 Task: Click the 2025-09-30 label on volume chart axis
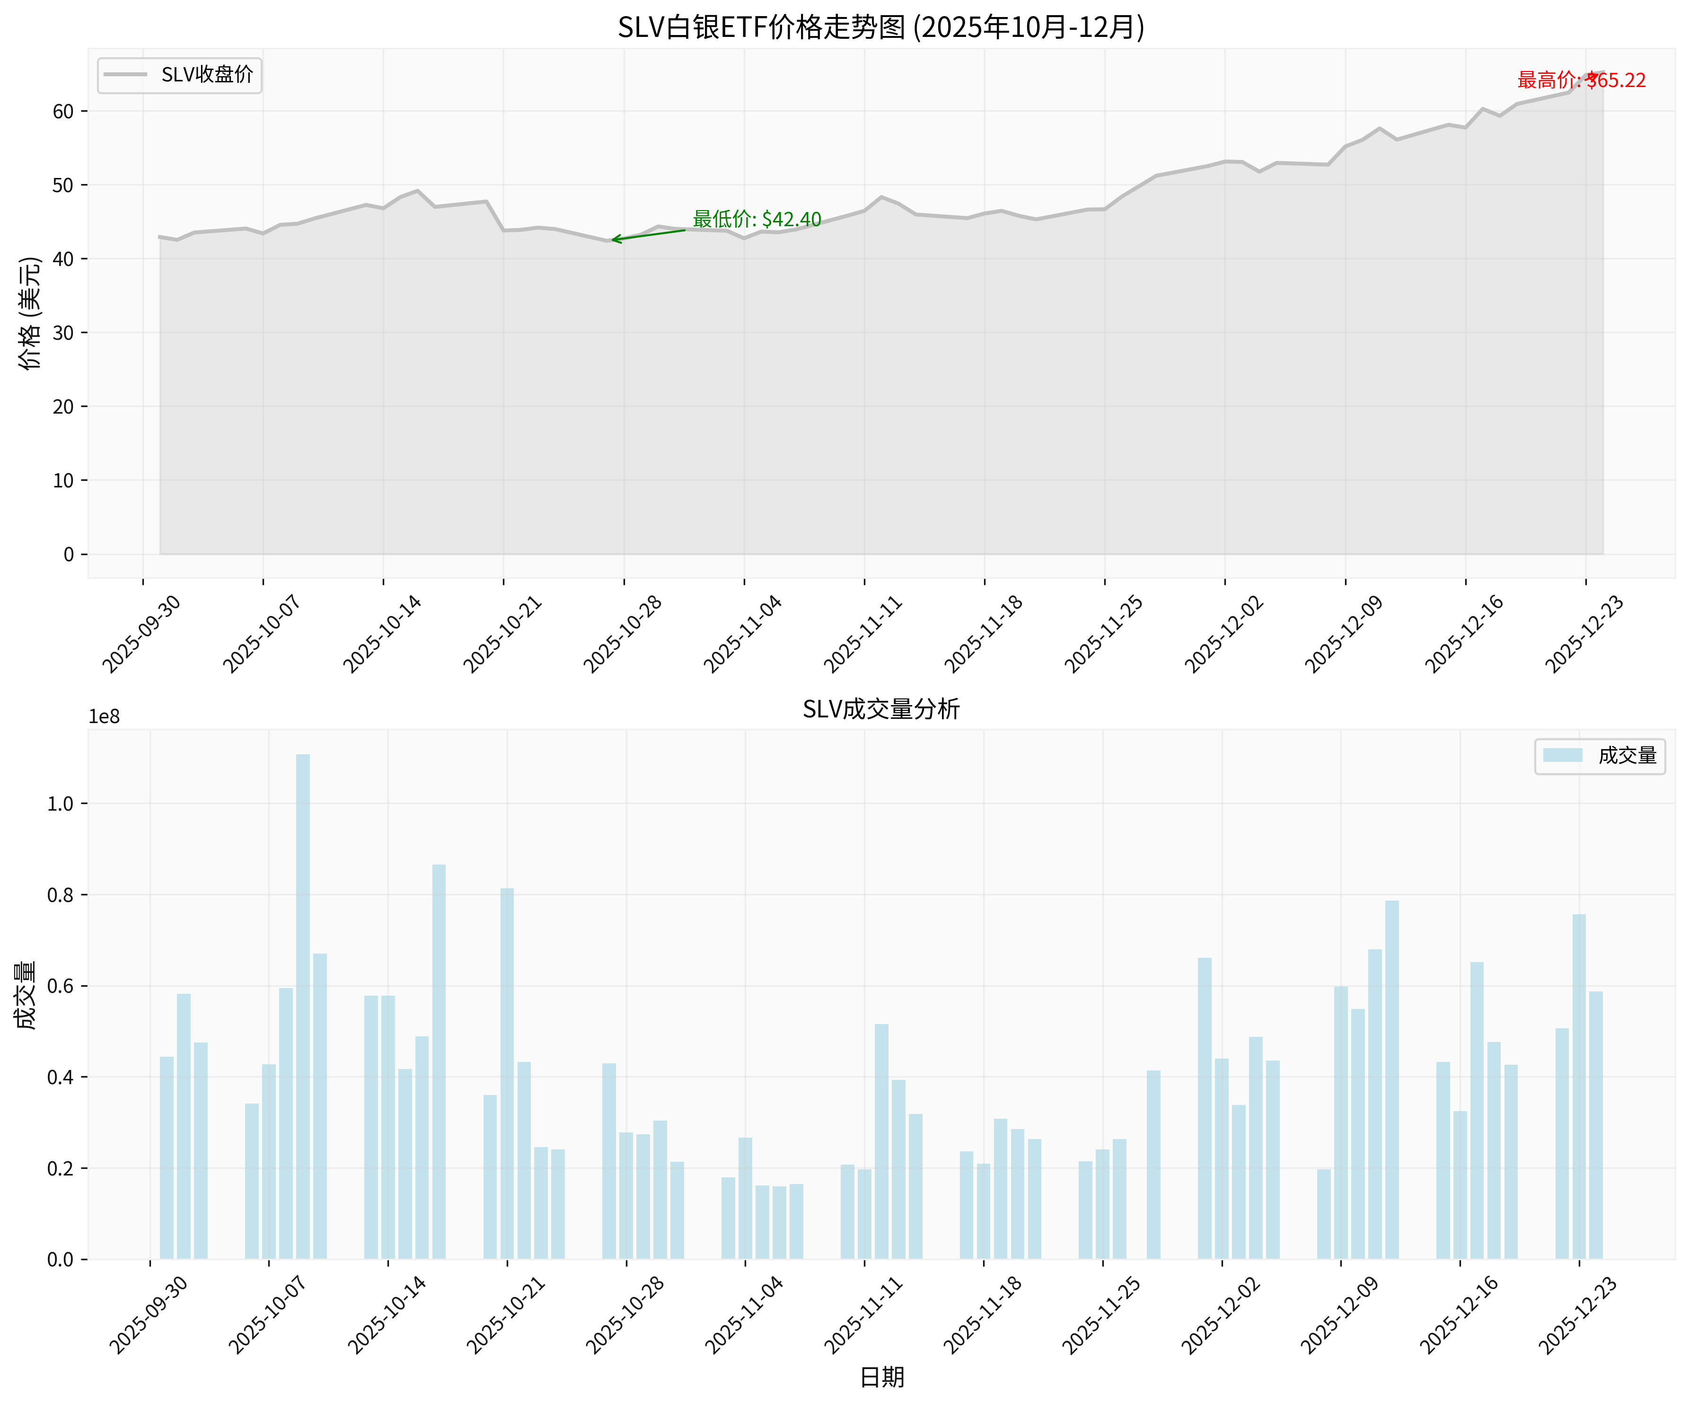[x=149, y=1315]
